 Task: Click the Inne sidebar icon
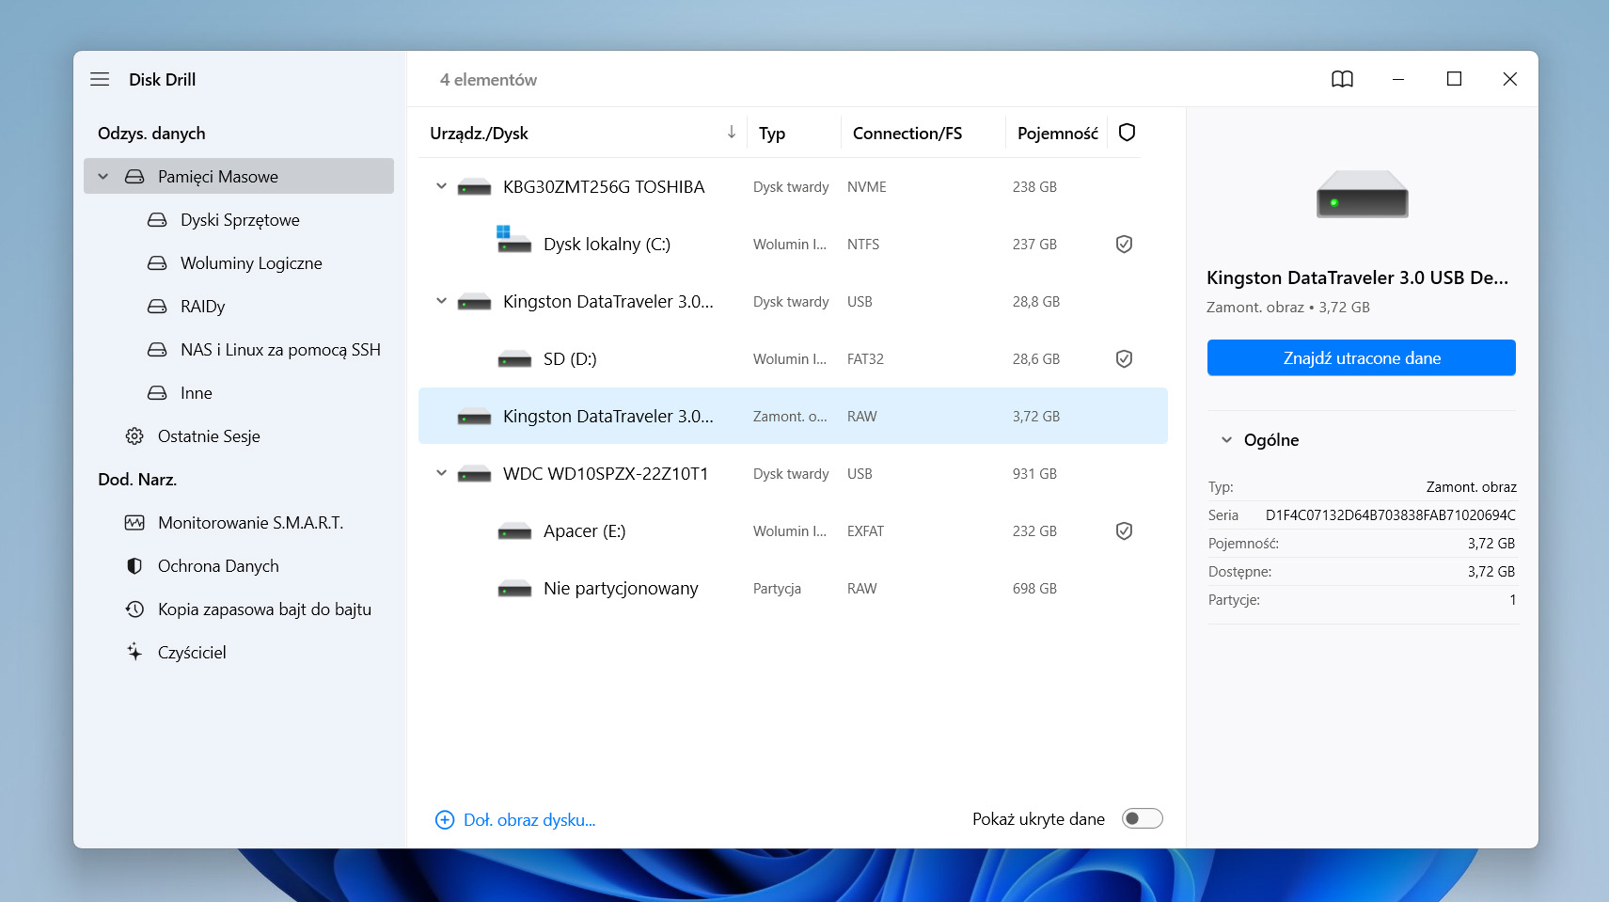pyautogui.click(x=157, y=393)
